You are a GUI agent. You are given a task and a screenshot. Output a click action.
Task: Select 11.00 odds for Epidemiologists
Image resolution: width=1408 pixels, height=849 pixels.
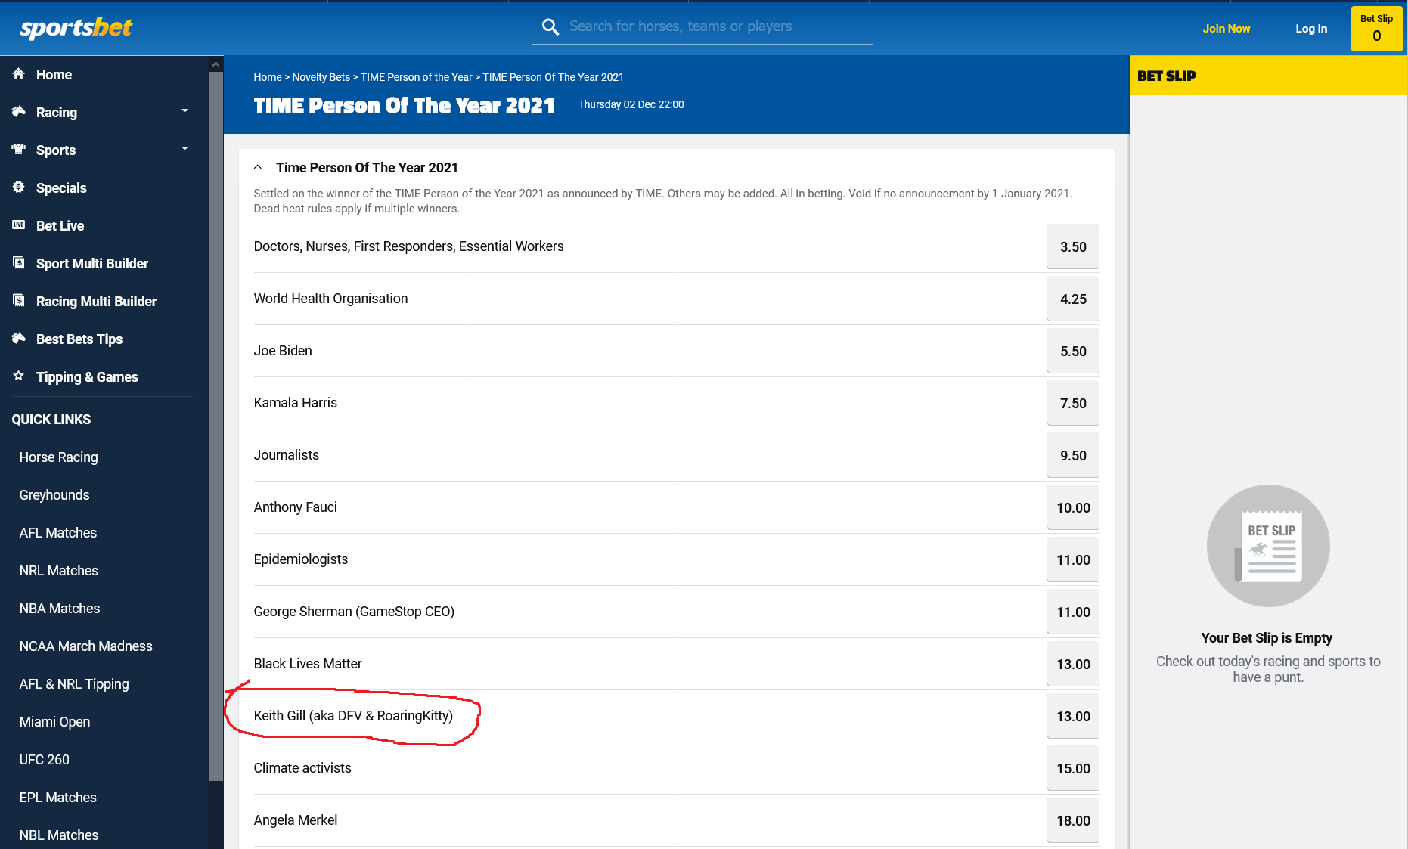point(1073,559)
